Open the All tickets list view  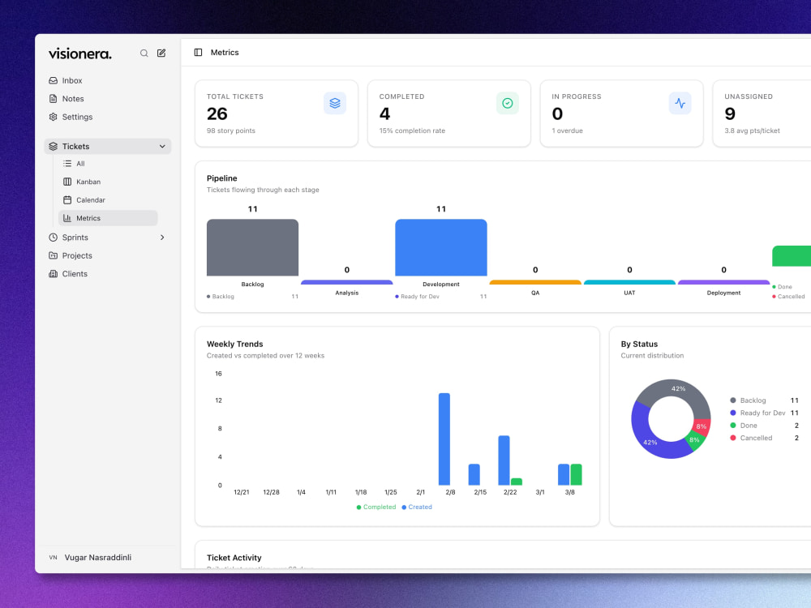108,164
